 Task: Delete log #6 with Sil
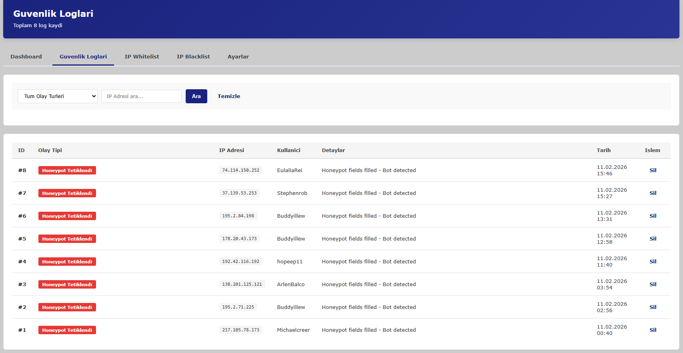point(653,216)
